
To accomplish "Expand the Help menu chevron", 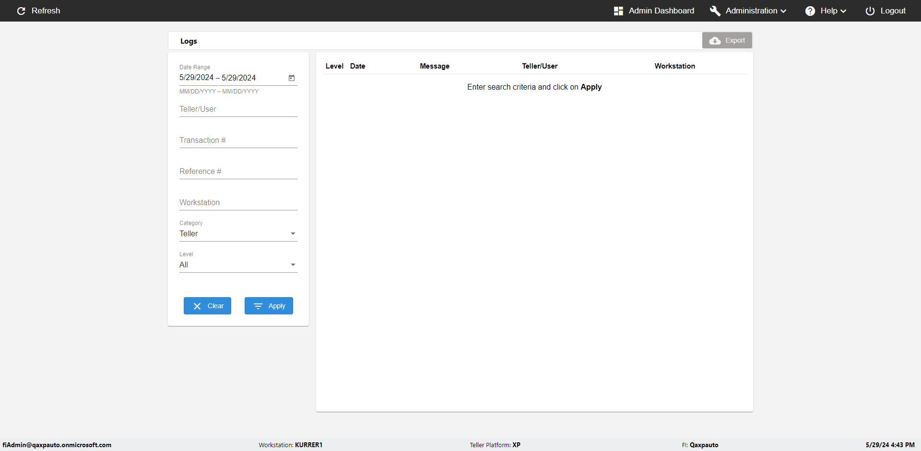I will click(x=843, y=11).
